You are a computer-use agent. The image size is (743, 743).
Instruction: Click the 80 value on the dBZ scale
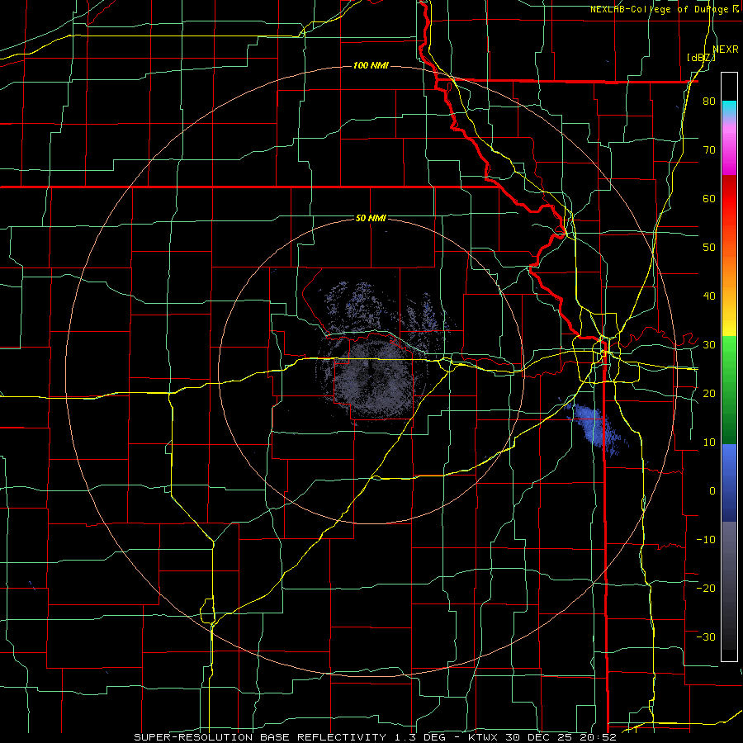pos(709,101)
